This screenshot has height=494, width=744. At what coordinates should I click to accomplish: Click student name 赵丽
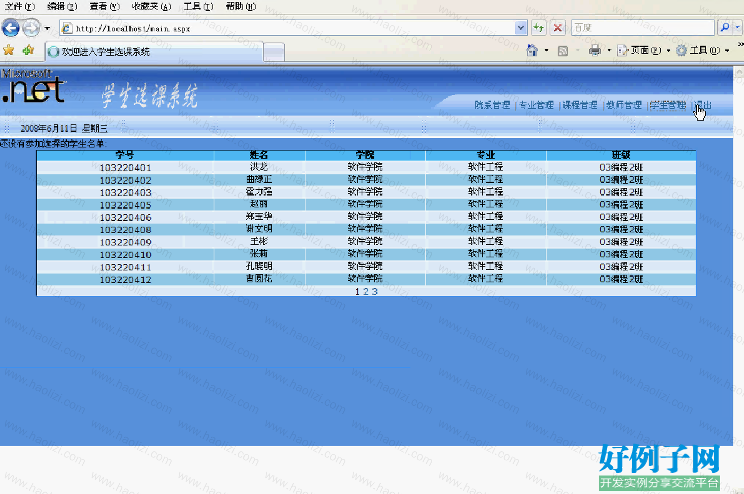tap(259, 204)
